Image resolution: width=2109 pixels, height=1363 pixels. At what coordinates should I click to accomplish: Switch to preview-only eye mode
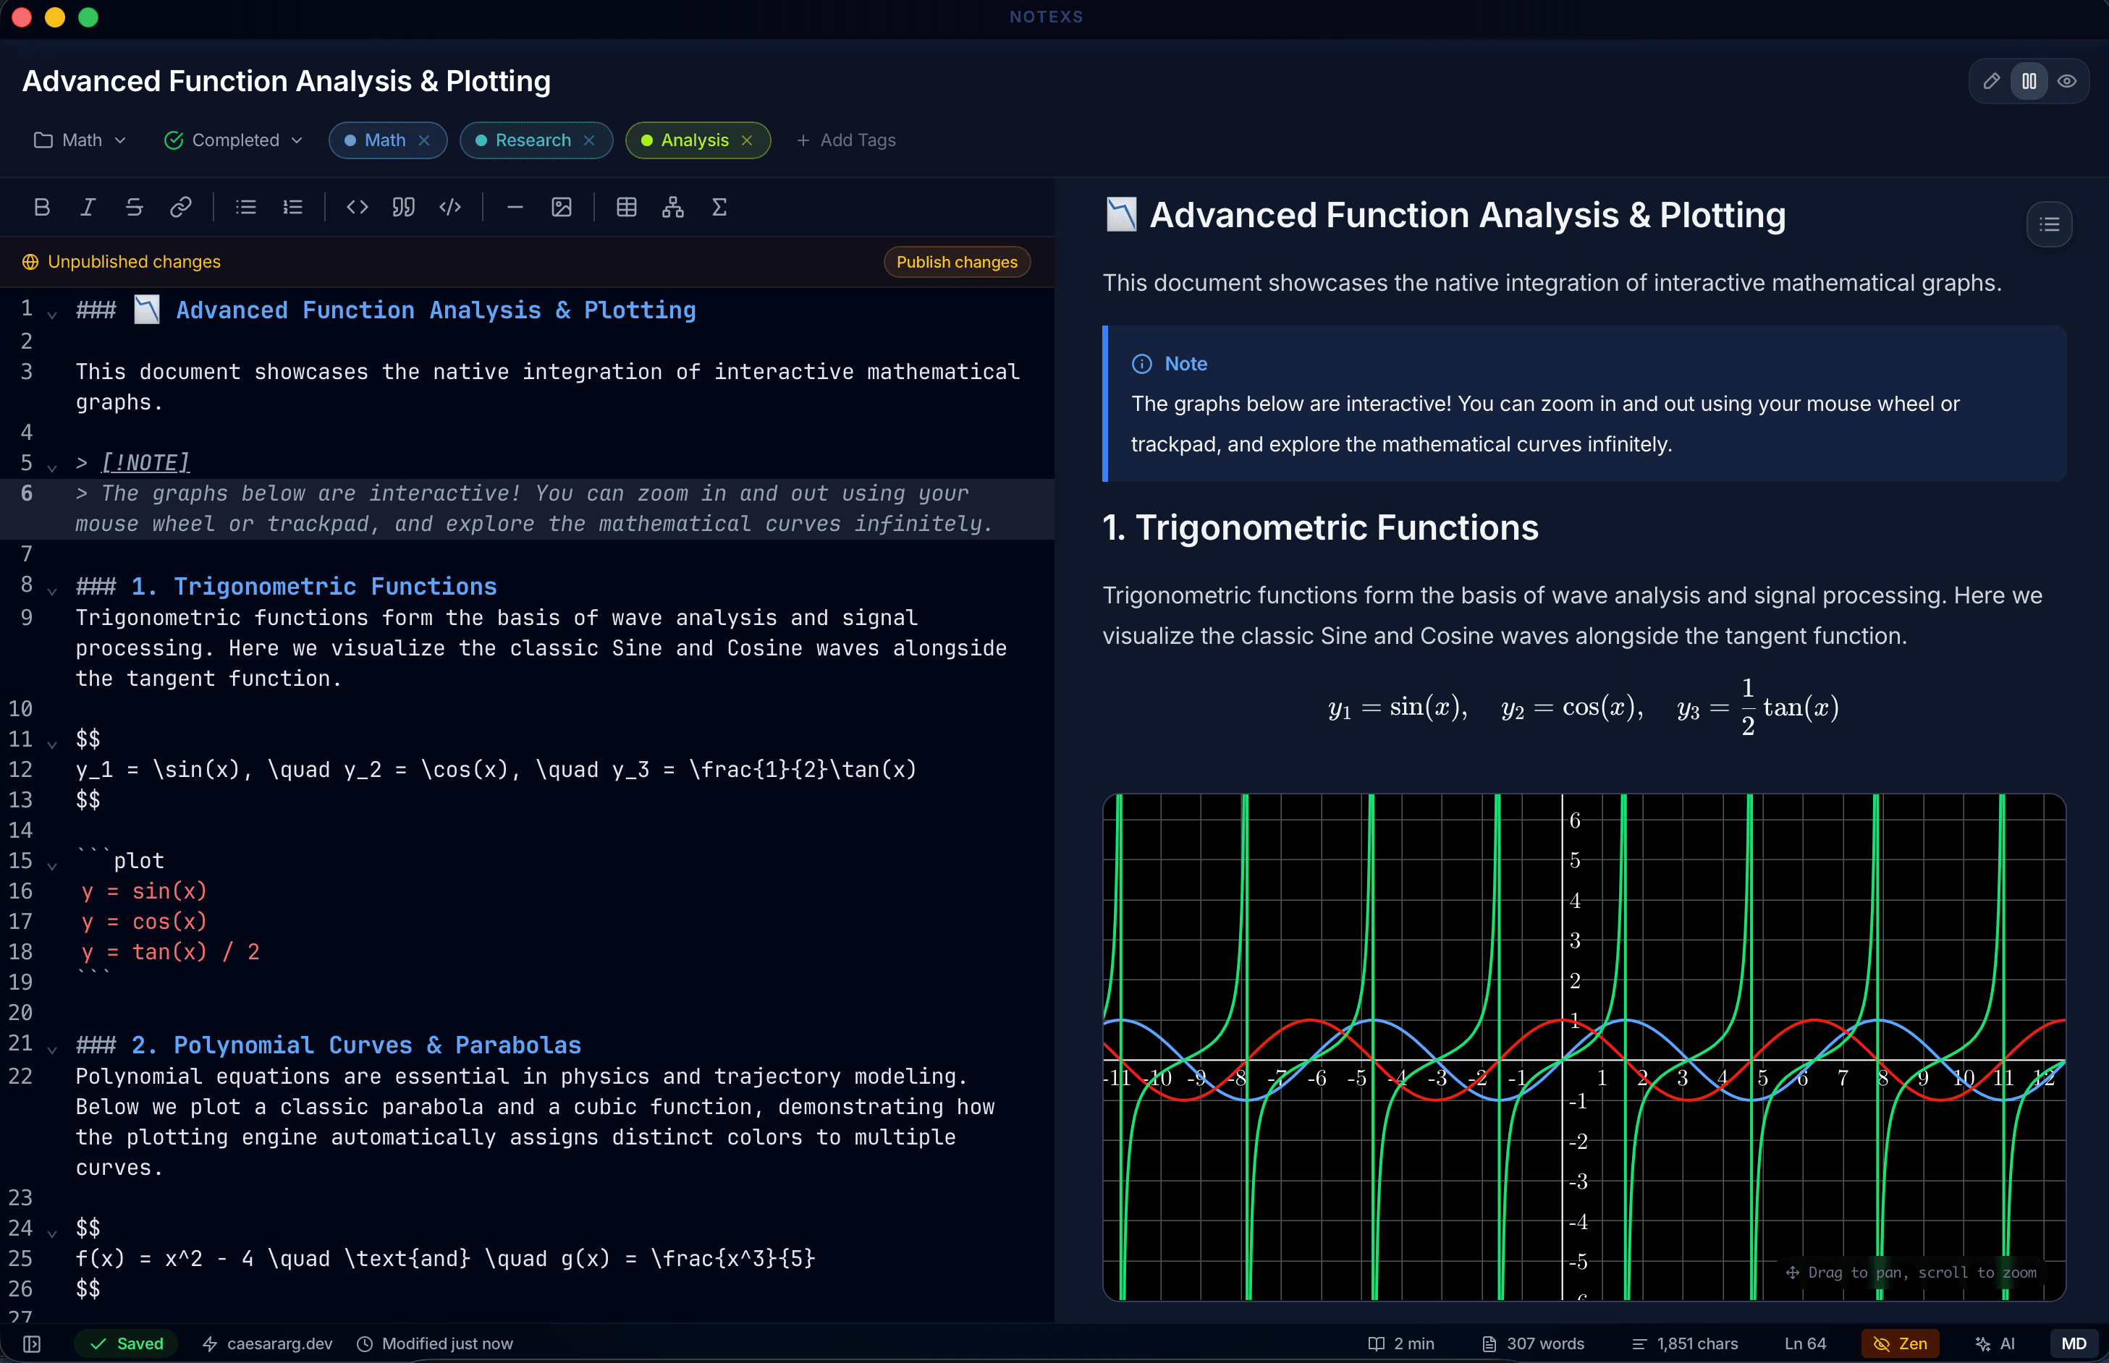2068,82
